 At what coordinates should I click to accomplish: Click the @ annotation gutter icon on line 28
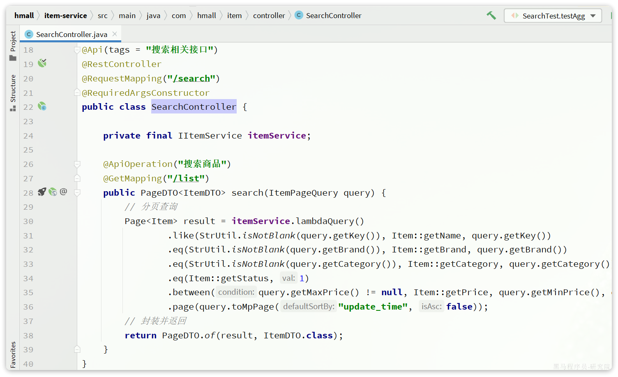(x=63, y=192)
